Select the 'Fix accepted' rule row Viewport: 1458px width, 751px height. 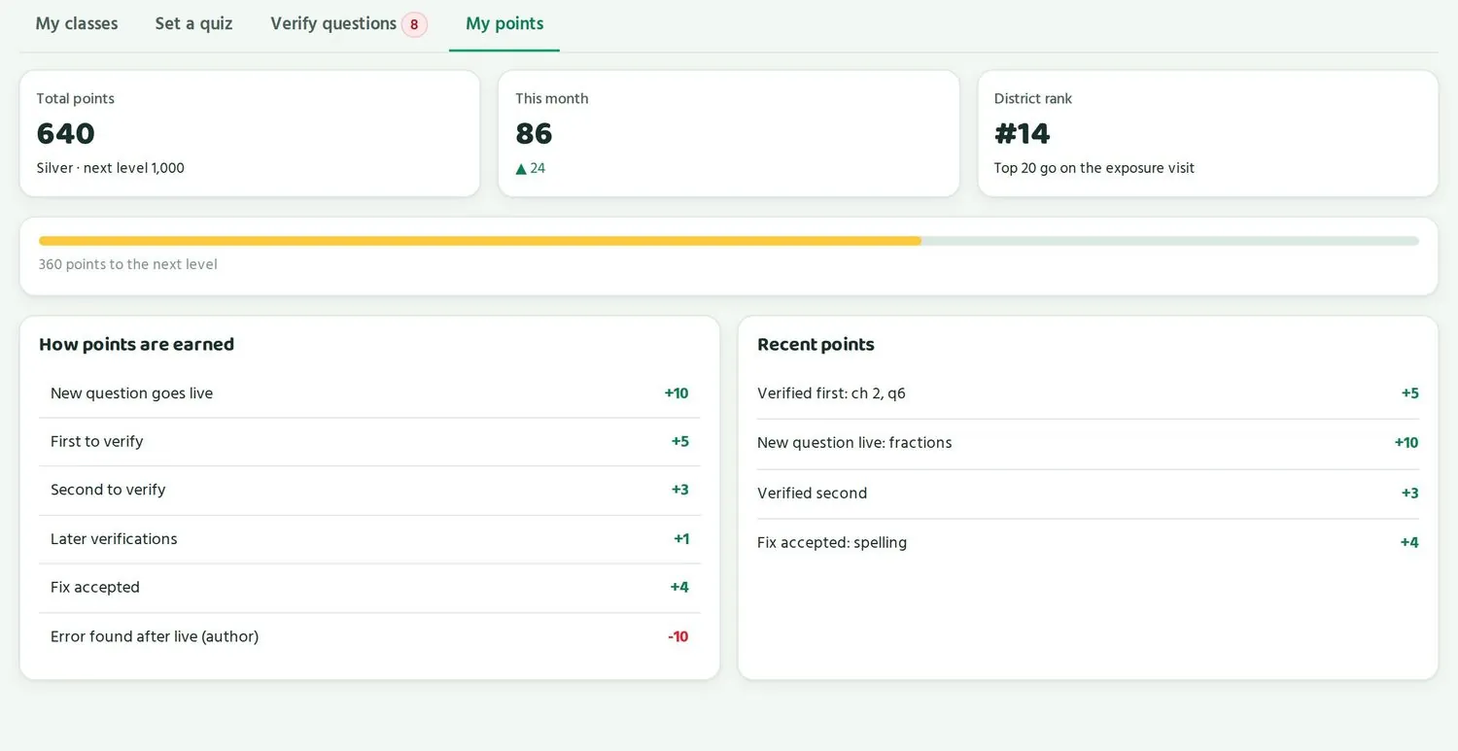369,588
